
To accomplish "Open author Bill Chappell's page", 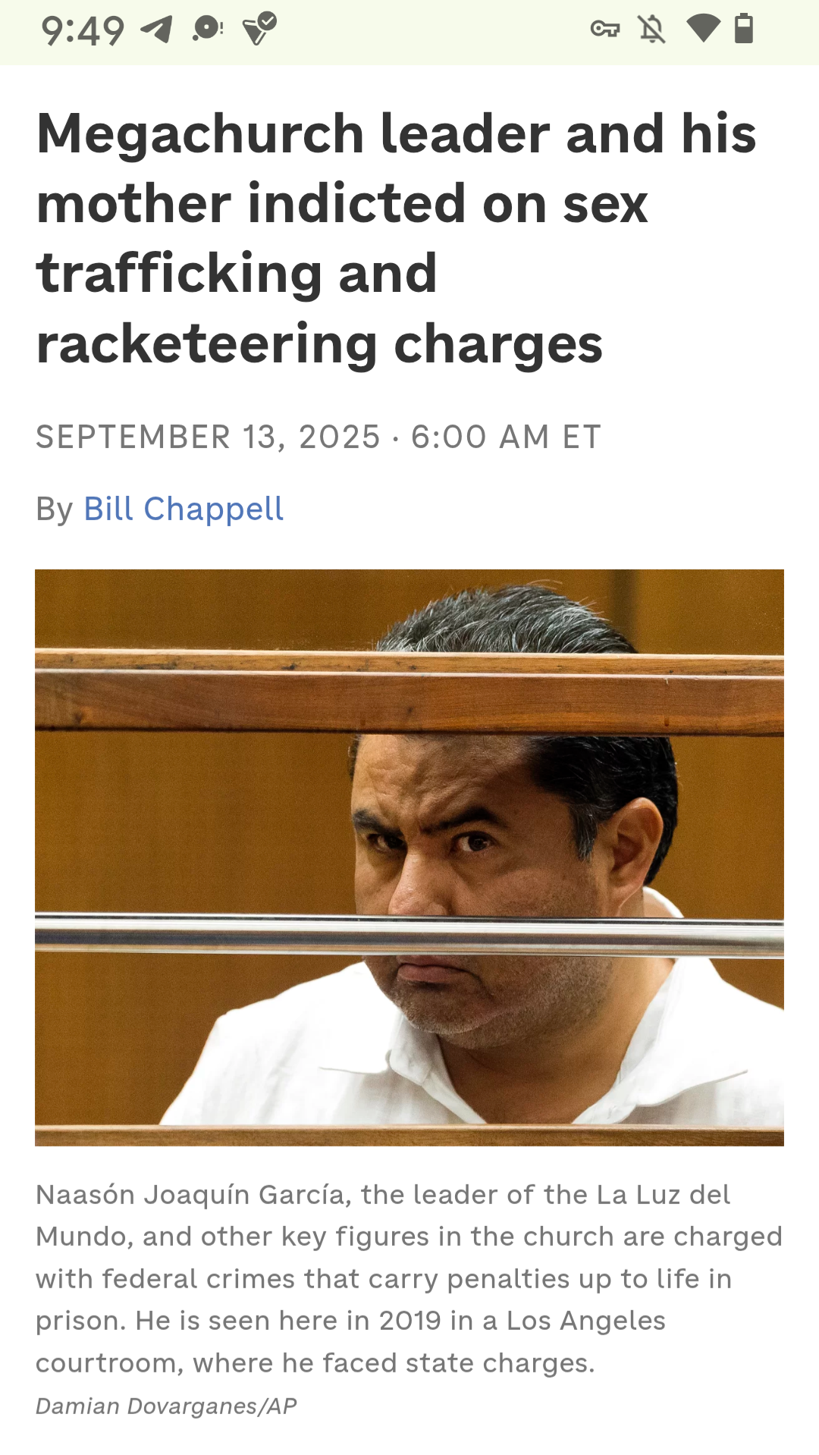I will pyautogui.click(x=184, y=509).
